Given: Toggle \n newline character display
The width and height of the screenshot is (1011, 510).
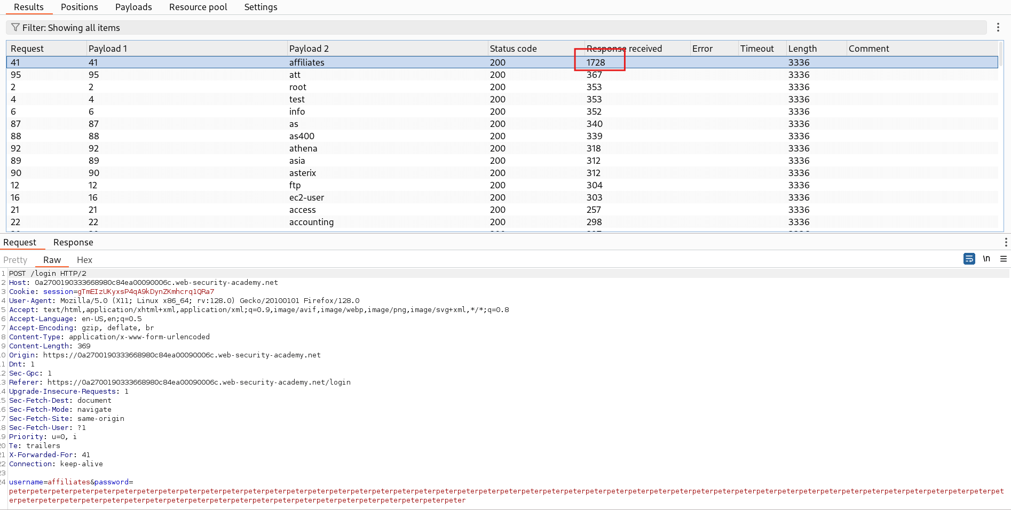Looking at the screenshot, I should (x=986, y=259).
